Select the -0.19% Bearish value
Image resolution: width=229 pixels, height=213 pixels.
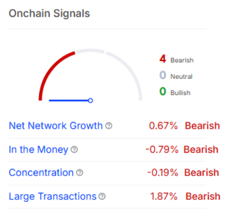[183, 172]
